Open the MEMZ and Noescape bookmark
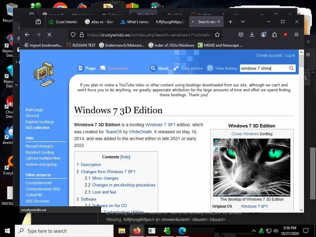This screenshot has width=316, height=237. click(x=220, y=45)
